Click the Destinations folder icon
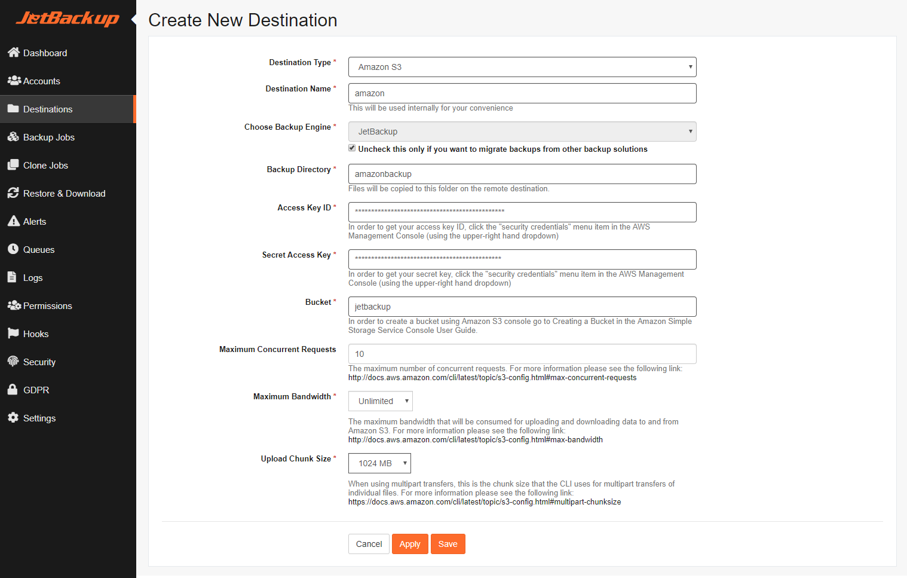This screenshot has height=578, width=907. (x=13, y=109)
